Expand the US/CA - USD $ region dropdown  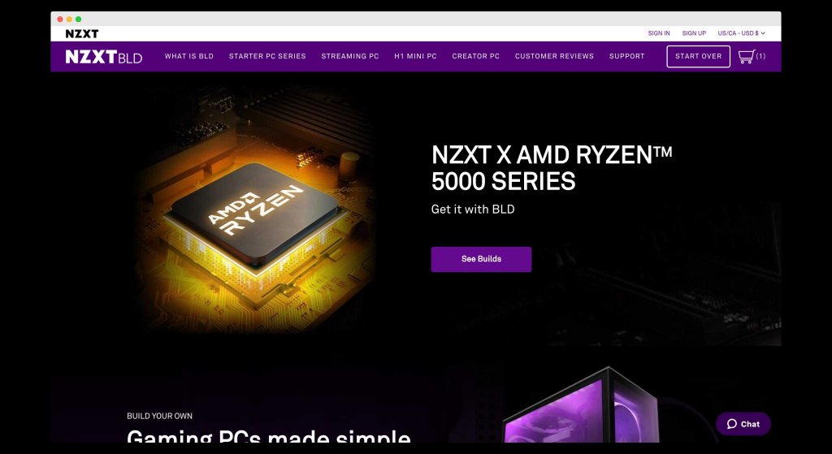pos(741,32)
